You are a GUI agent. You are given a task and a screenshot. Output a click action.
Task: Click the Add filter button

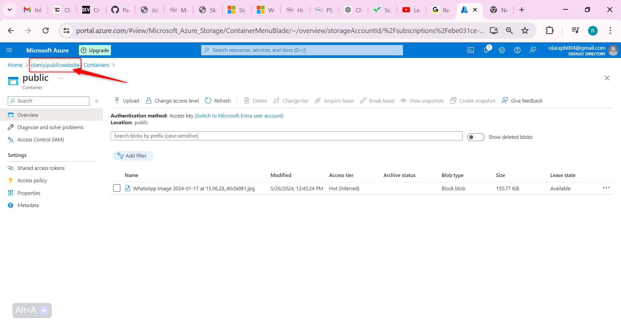click(x=133, y=156)
